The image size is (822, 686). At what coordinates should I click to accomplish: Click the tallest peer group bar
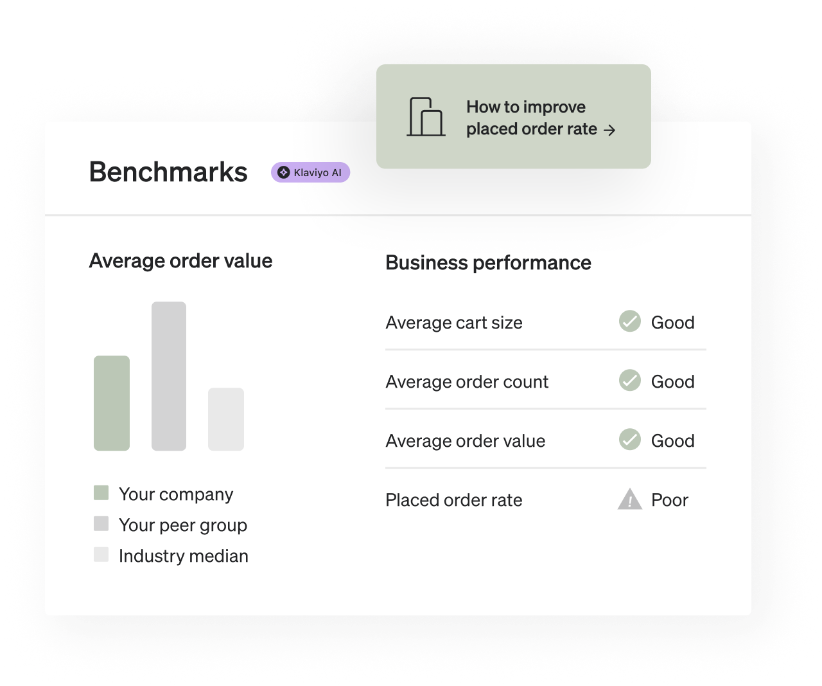(170, 375)
